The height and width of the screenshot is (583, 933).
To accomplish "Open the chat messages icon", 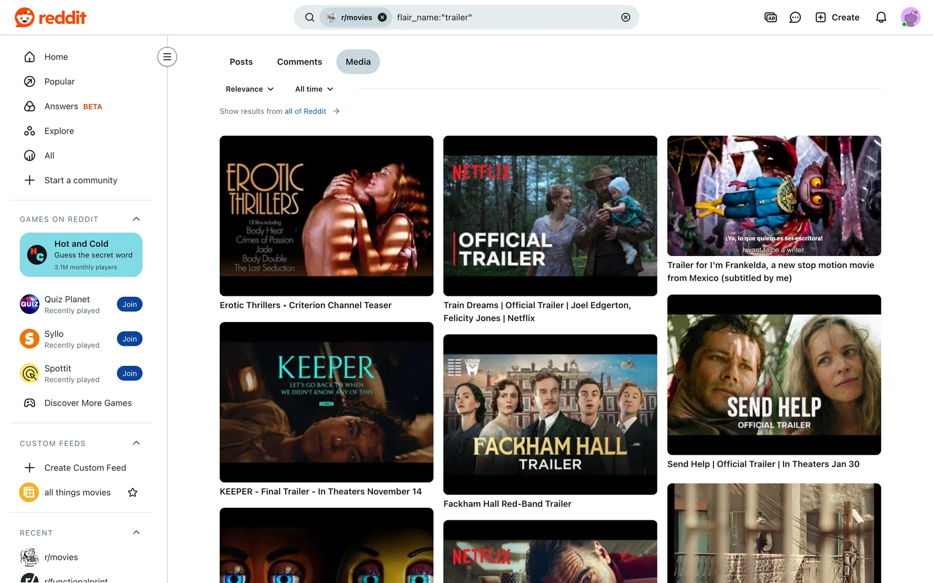I will tap(795, 17).
